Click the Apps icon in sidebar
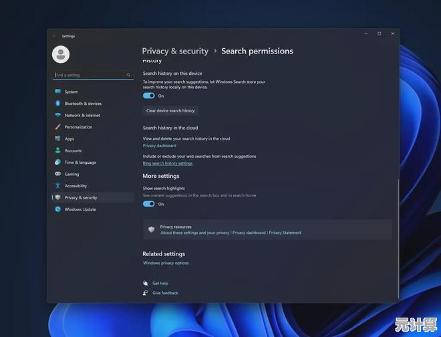 (x=58, y=139)
